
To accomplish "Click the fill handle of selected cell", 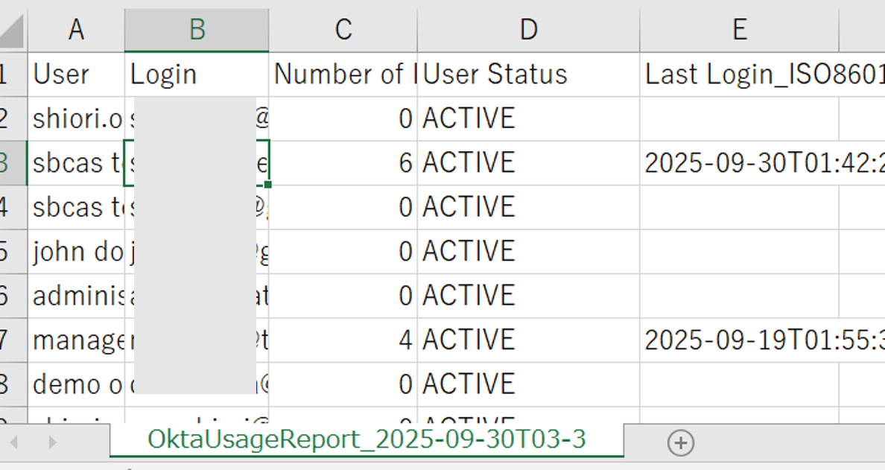I will [267, 184].
